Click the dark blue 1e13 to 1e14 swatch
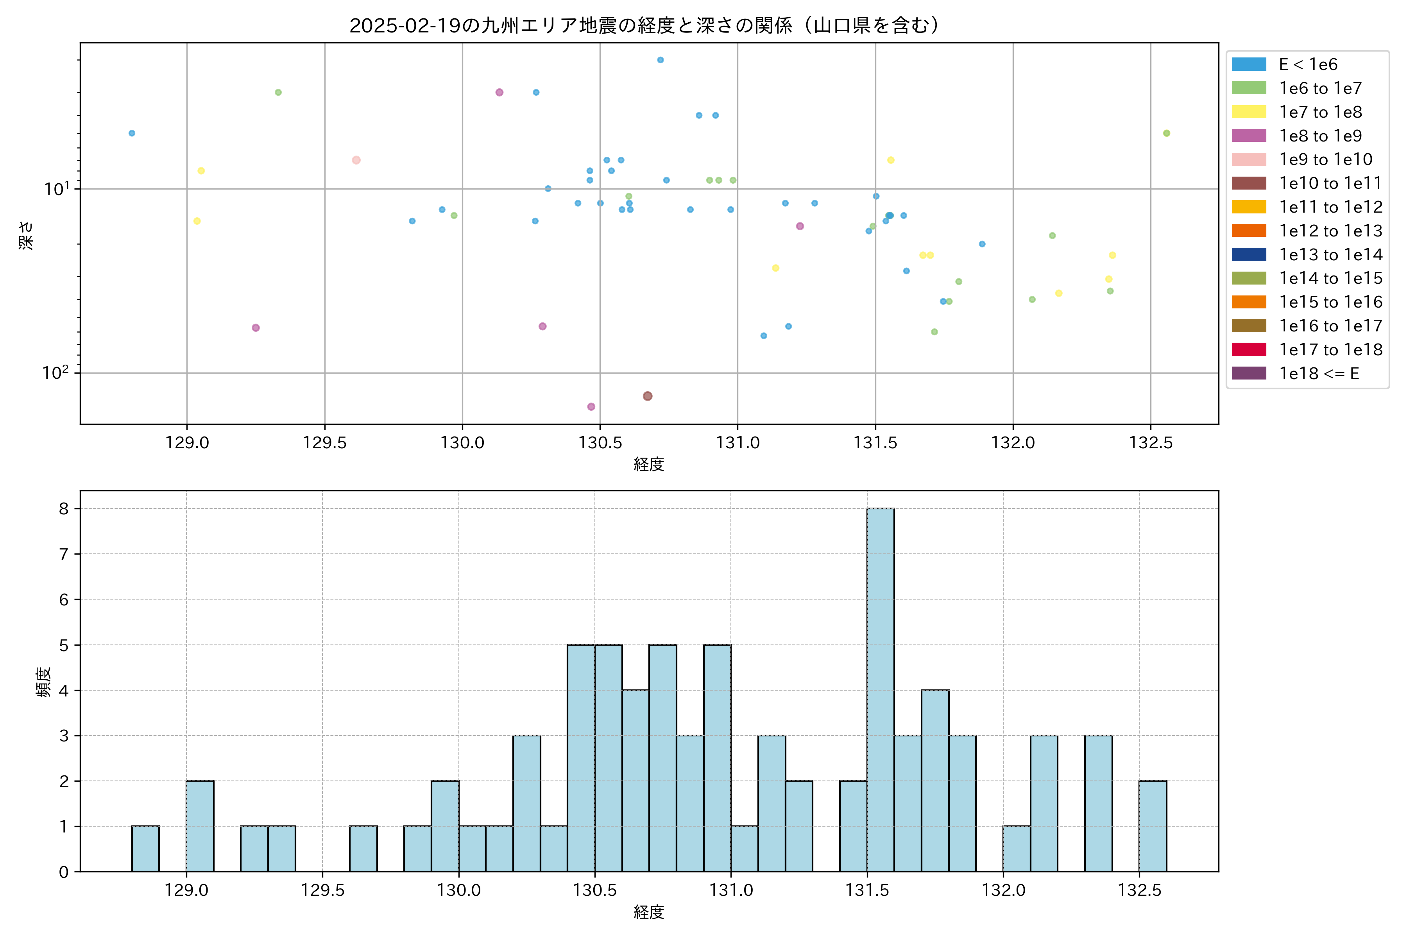The height and width of the screenshot is (938, 1407). click(x=1248, y=255)
